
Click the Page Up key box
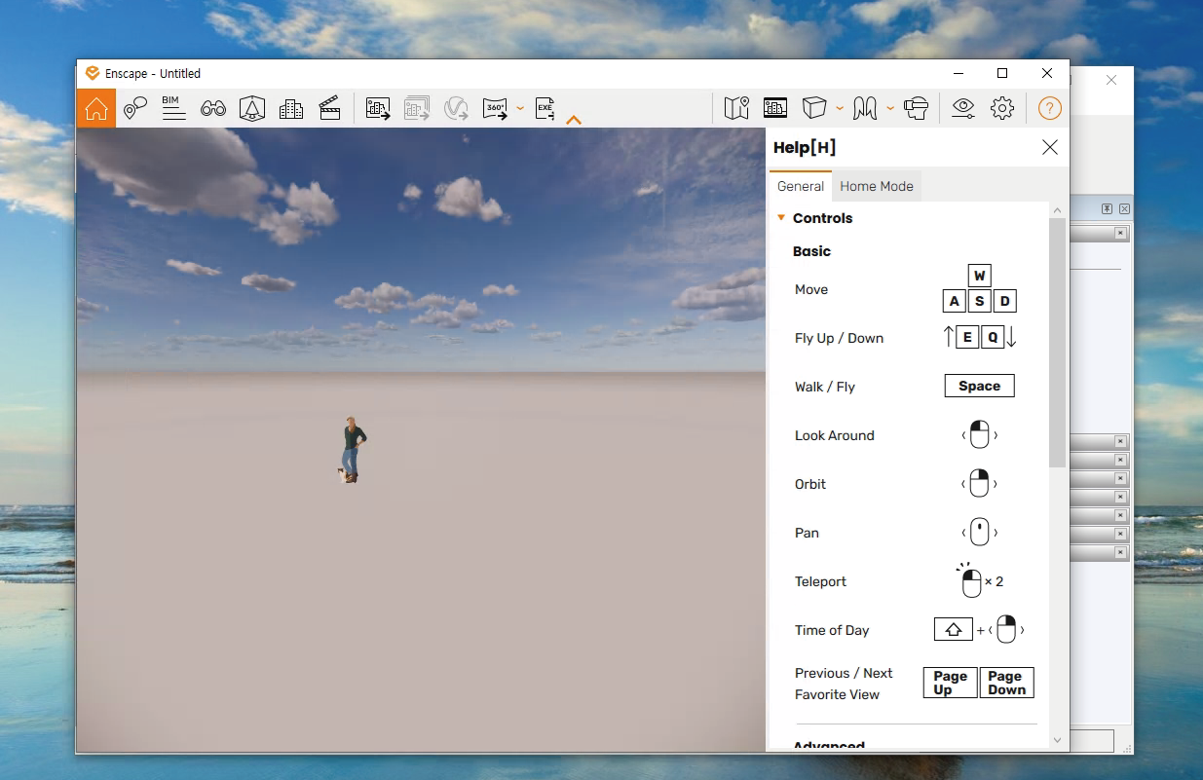(950, 683)
